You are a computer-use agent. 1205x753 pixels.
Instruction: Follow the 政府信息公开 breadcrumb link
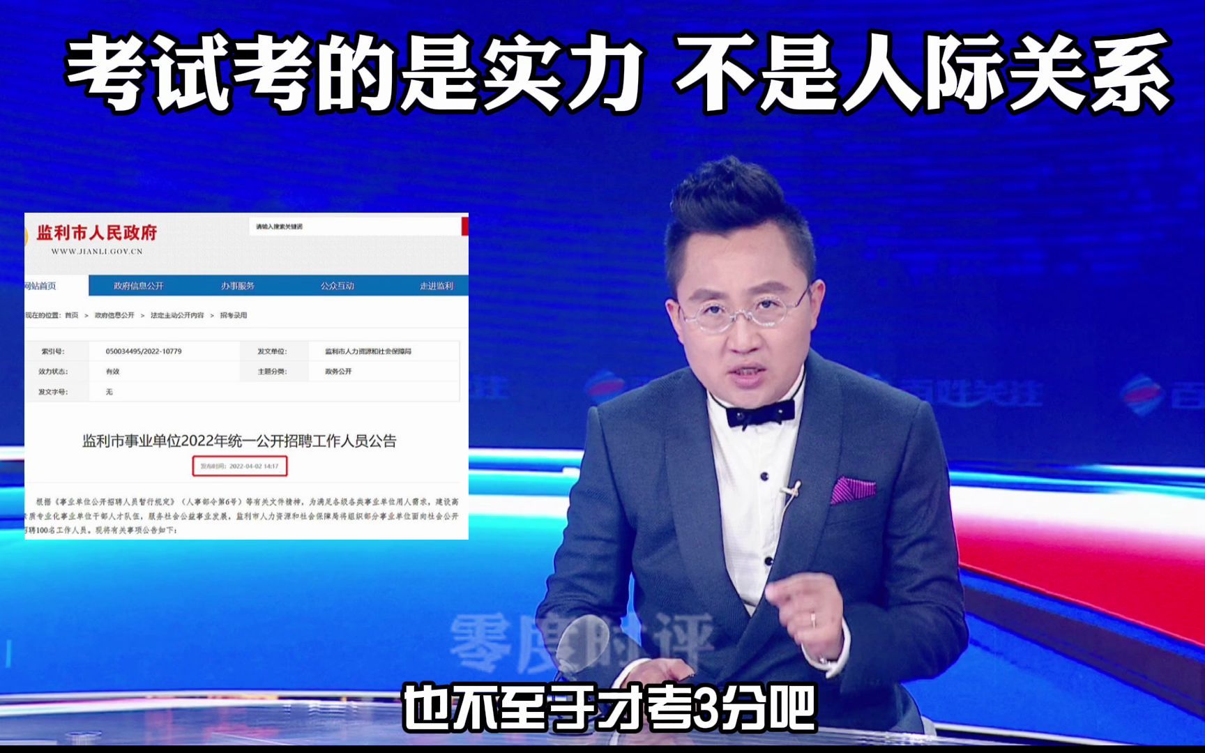[114, 315]
